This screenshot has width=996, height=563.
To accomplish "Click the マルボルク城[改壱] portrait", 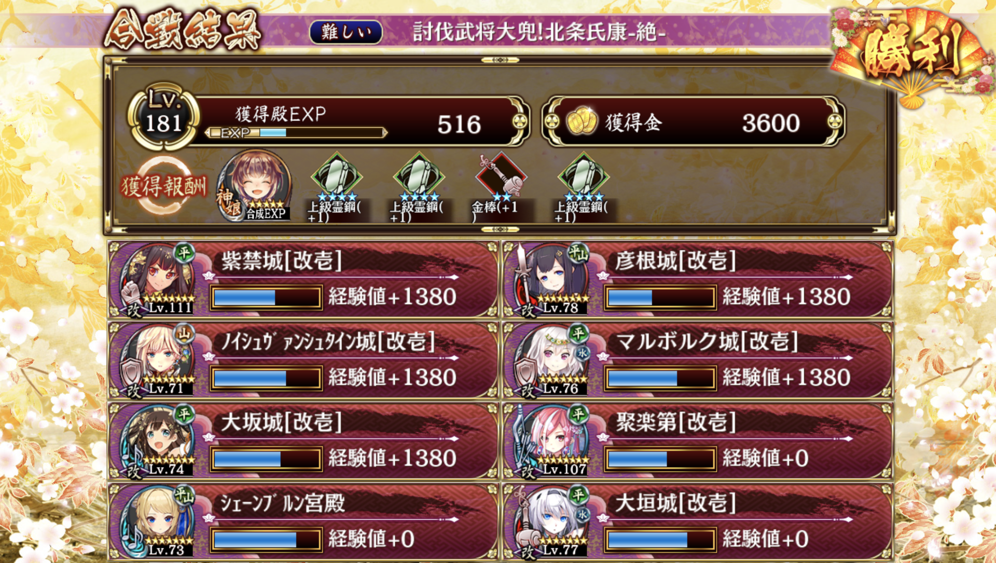I will click(x=550, y=360).
